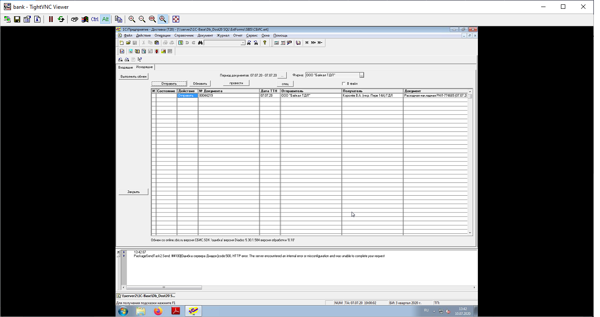Toggle VNC auto zoom

pyautogui.click(x=163, y=19)
